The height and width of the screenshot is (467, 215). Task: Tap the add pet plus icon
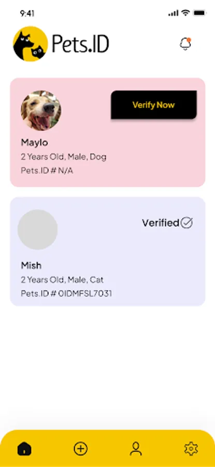(x=80, y=448)
